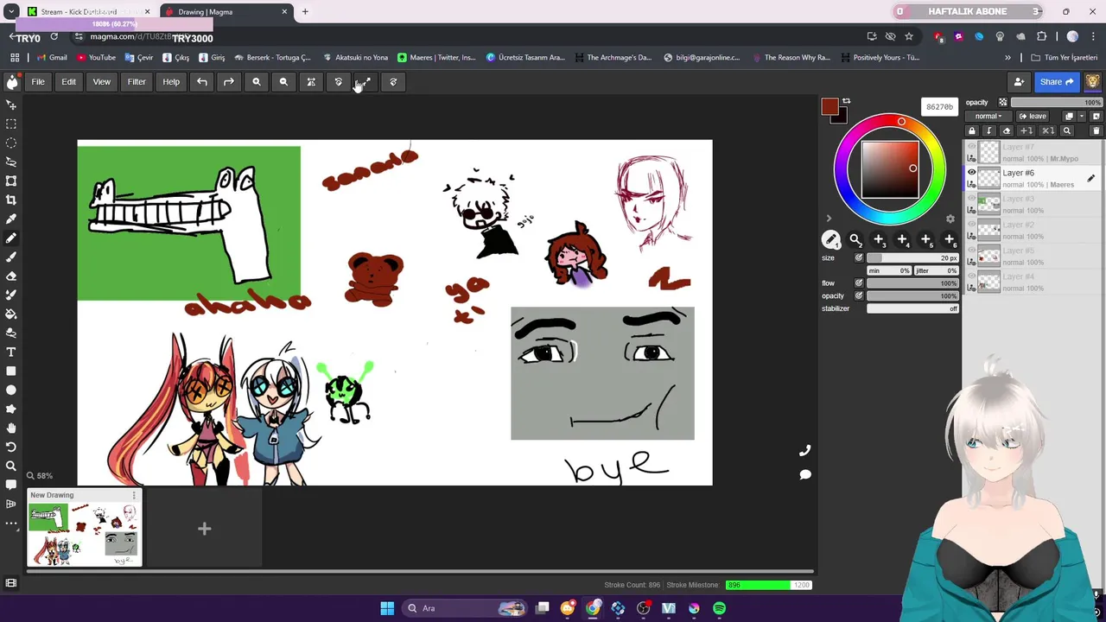The height and width of the screenshot is (622, 1106).
Task: Select the Text tool
Action: [11, 352]
